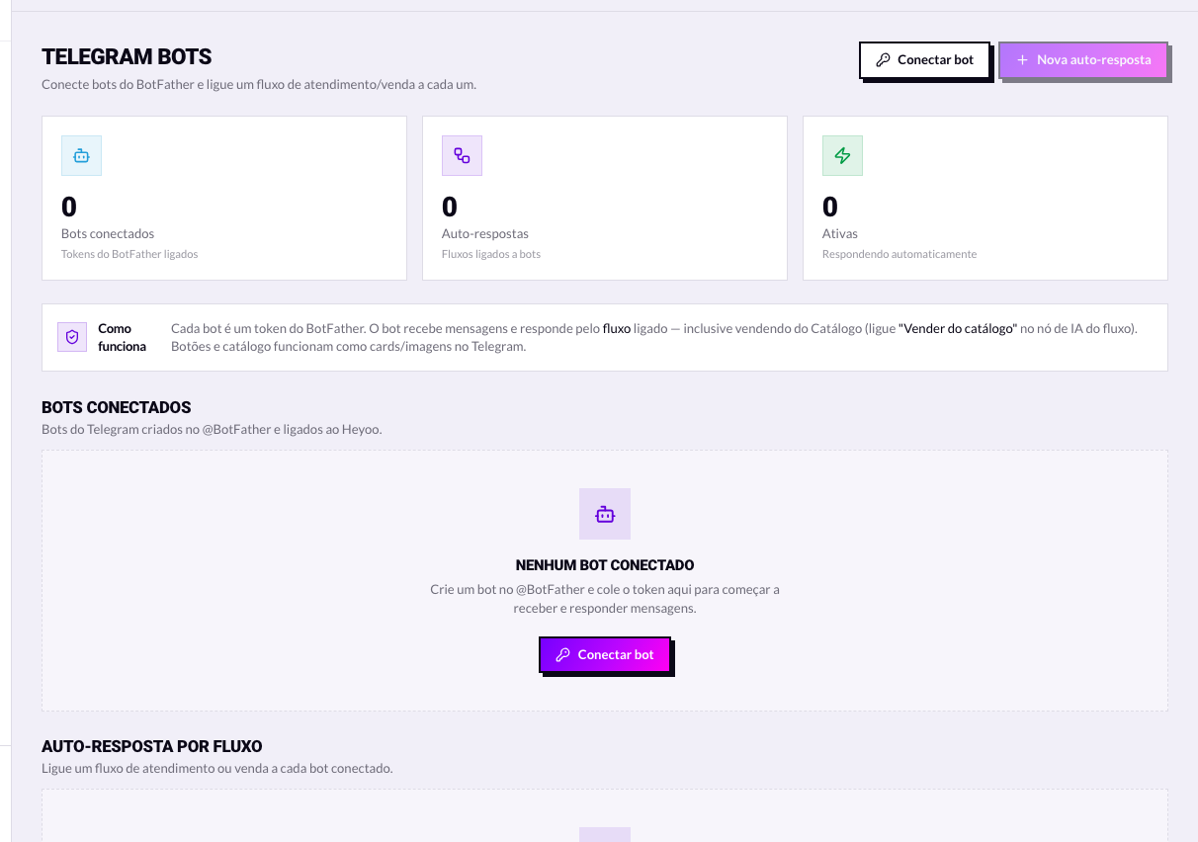Screen dimensions: 1198x842
Task: Click the Ativas card label
Action: pyautogui.click(x=840, y=234)
